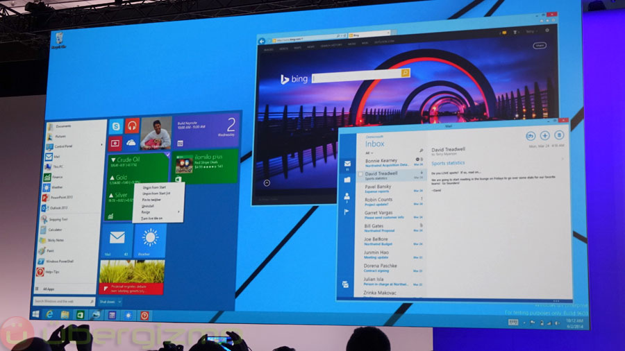Open the Music headphones tile
The width and height of the screenshot is (625, 351).
pos(133,126)
